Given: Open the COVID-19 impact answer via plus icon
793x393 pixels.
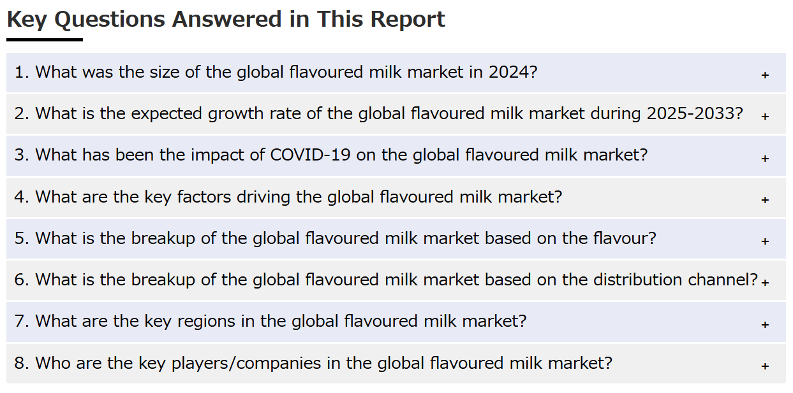Looking at the screenshot, I should [x=765, y=159].
